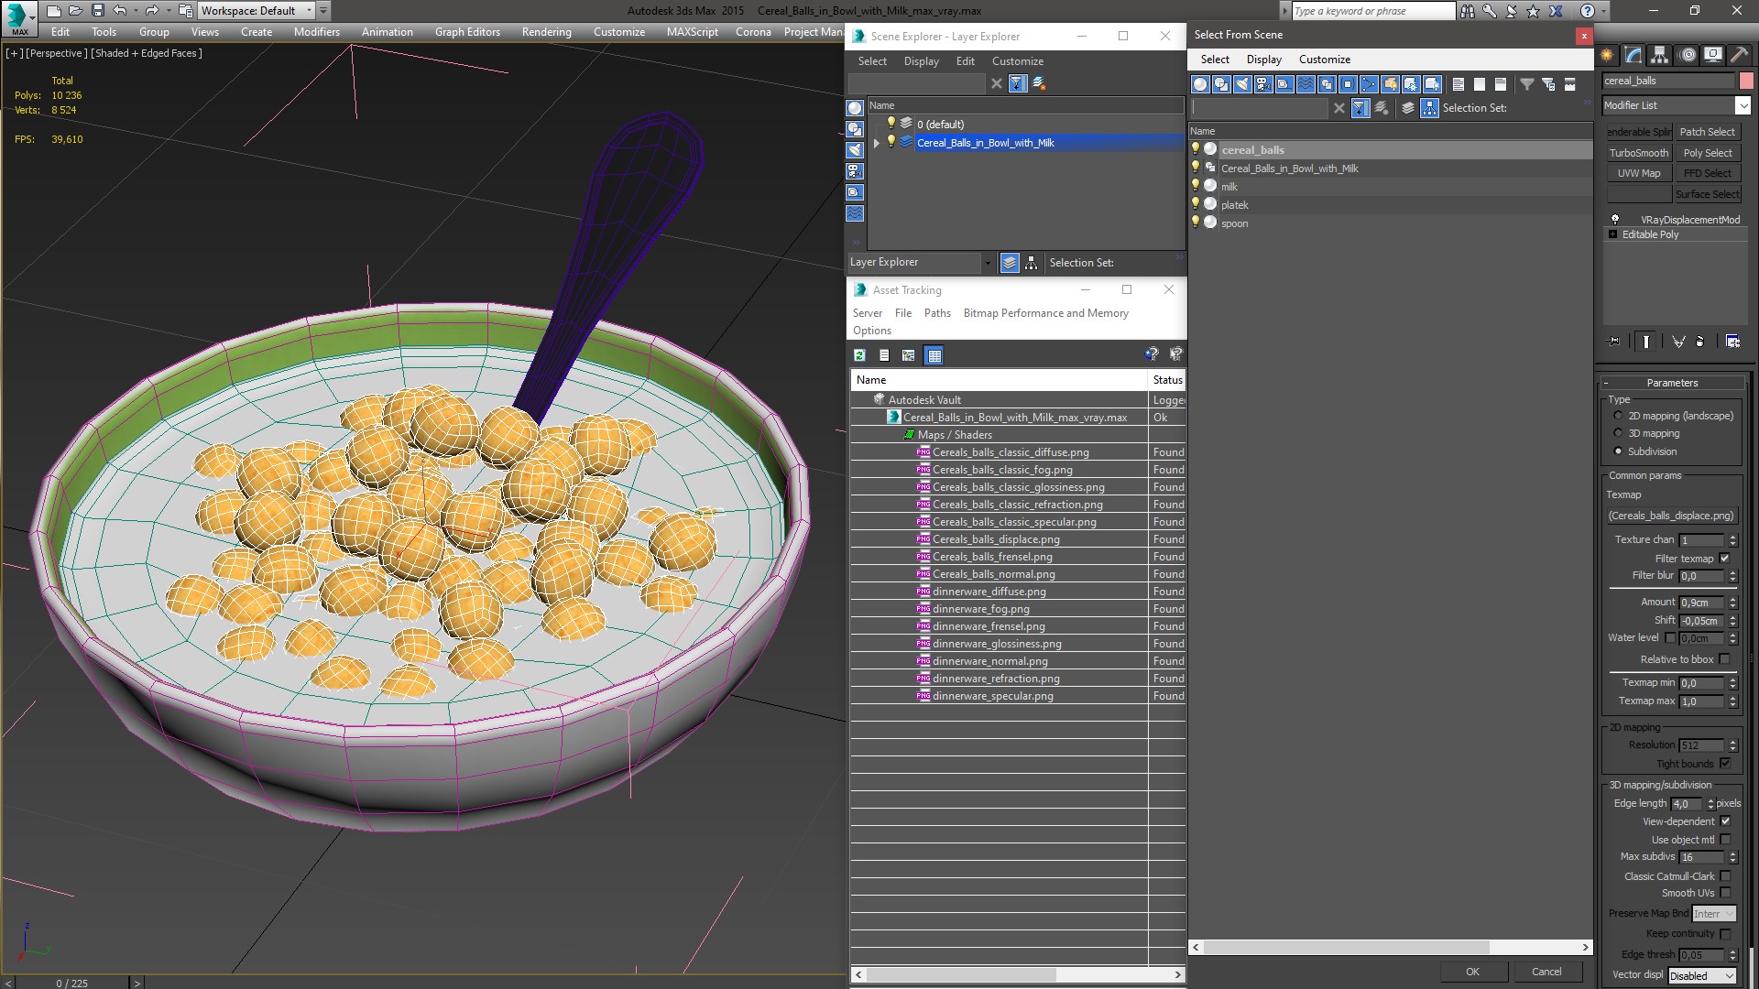Click Refresh icon in Asset Tracking toolbar
The height and width of the screenshot is (989, 1759).
(859, 355)
